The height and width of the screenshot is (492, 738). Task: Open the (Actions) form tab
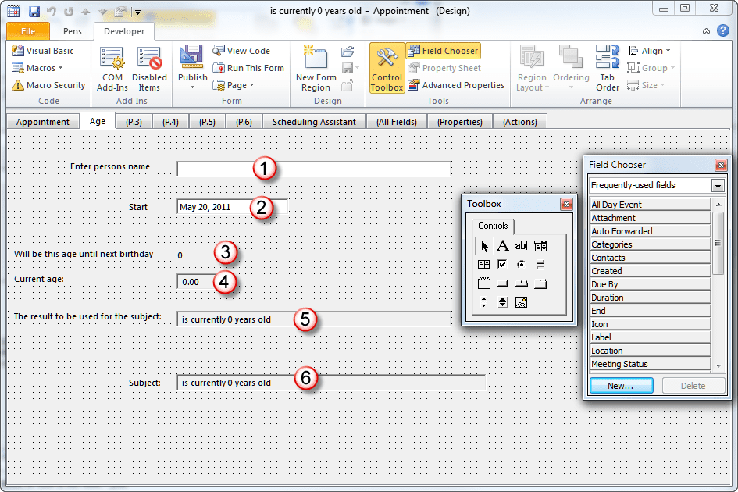(x=520, y=122)
